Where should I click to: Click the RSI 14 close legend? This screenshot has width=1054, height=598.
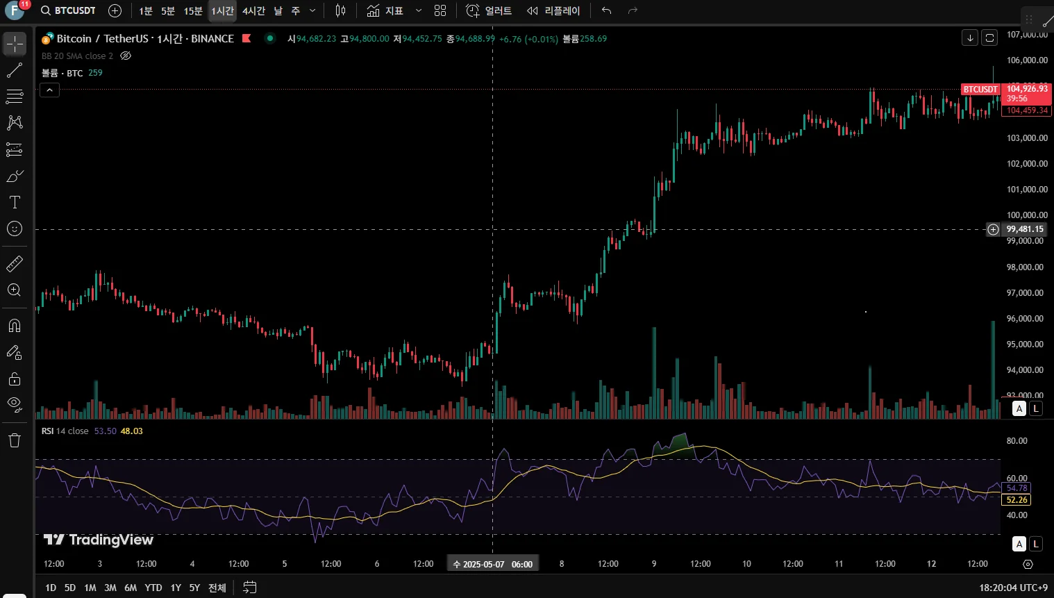tap(65, 431)
